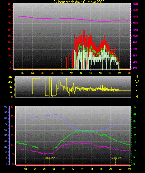Viewport: 145px width, 173px height.
Task: Click the '06' hour label under the top graph
Action: click(x=42, y=73)
